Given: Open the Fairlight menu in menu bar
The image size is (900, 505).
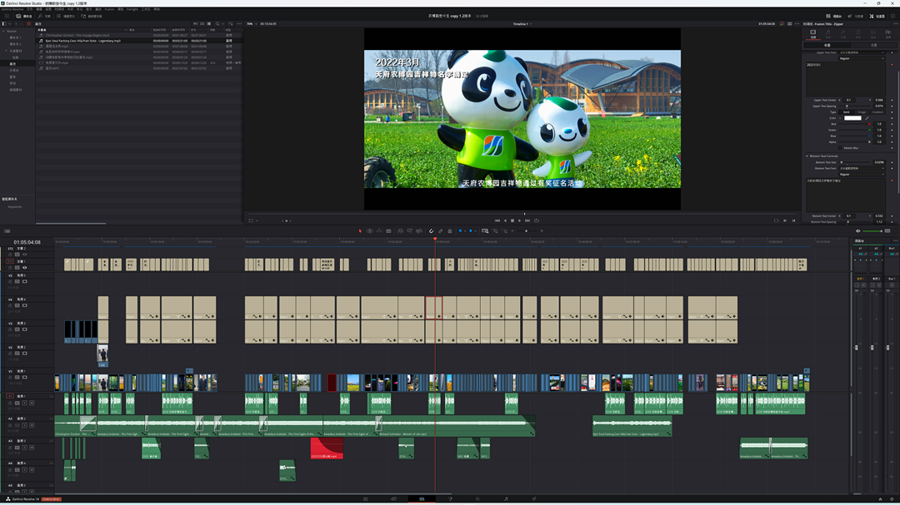Looking at the screenshot, I should coord(132,9).
